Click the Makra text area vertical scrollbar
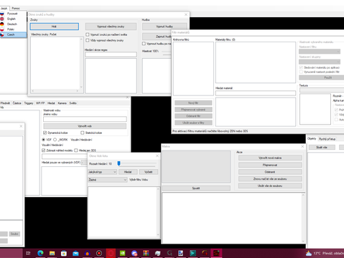This screenshot has width=344, height=258. point(303,218)
